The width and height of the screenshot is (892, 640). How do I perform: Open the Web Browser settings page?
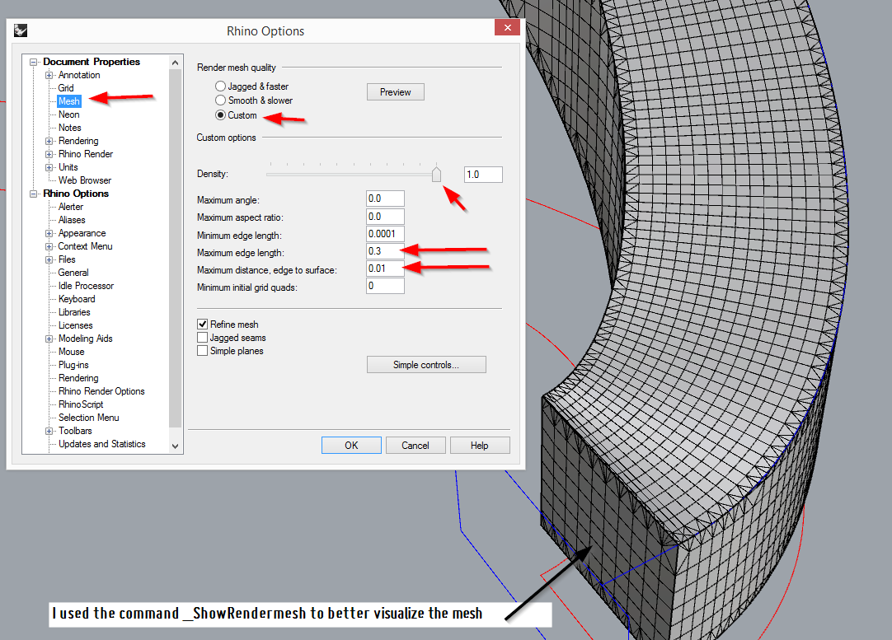(x=85, y=180)
